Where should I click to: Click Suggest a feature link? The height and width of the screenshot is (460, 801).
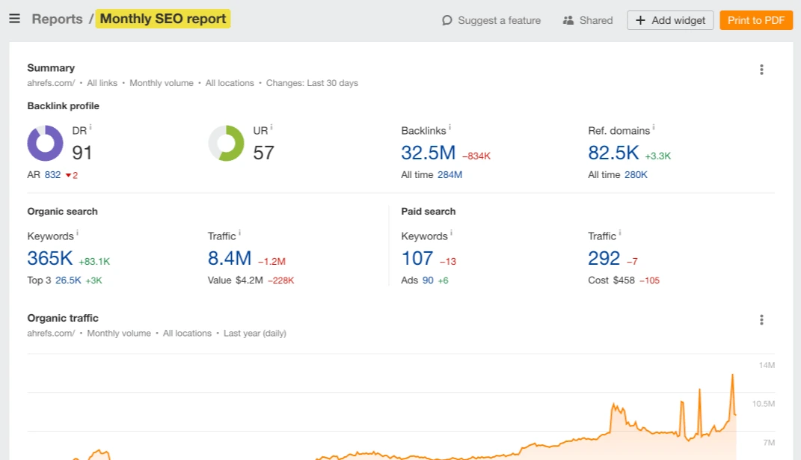pos(491,20)
